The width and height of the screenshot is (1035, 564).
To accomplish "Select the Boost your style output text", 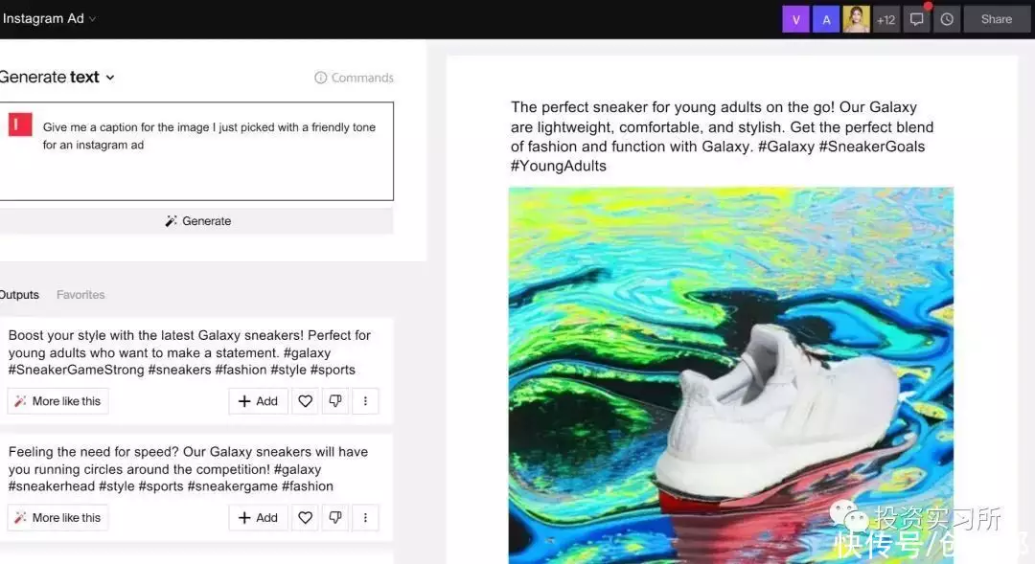I will pyautogui.click(x=190, y=352).
